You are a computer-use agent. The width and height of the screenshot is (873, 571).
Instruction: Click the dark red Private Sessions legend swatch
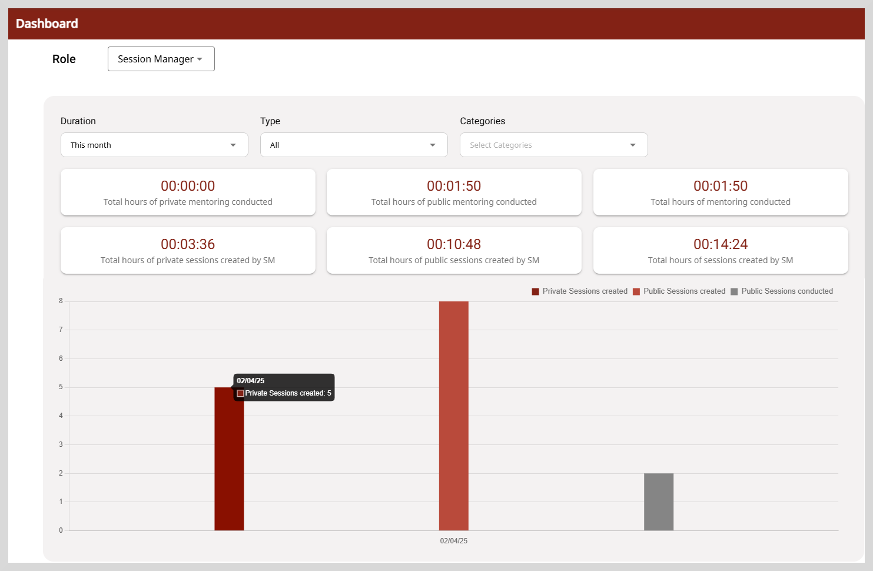tap(535, 291)
